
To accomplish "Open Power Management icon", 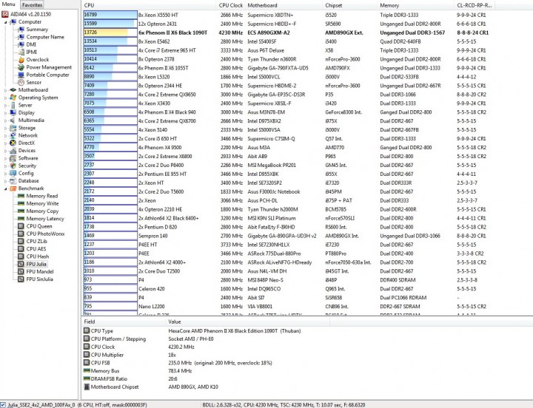I will [21, 67].
